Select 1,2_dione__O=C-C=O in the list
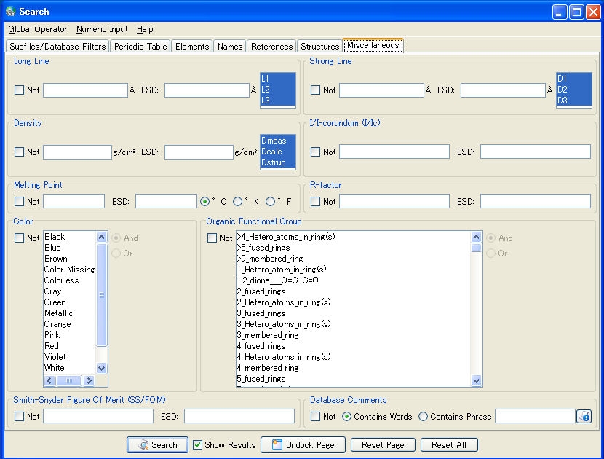 pyautogui.click(x=353, y=280)
